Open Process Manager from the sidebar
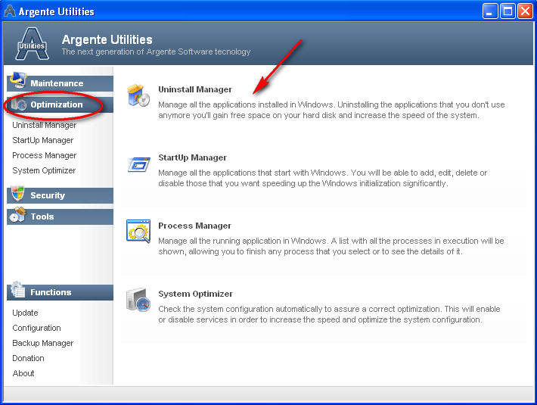Screen dimensions: 537x405 coord(44,155)
